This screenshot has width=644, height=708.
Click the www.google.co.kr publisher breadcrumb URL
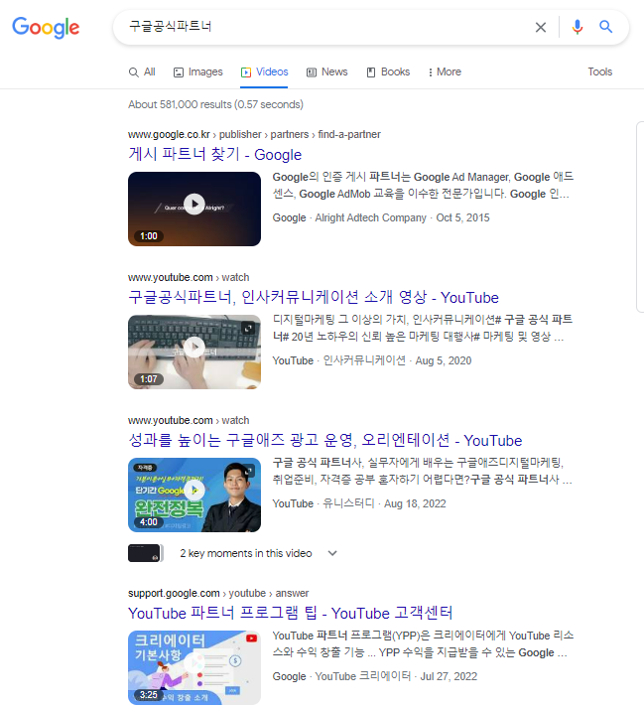pyautogui.click(x=254, y=135)
